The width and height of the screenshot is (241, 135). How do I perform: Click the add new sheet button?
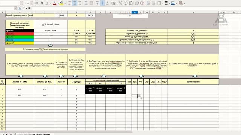(x=11, y=134)
